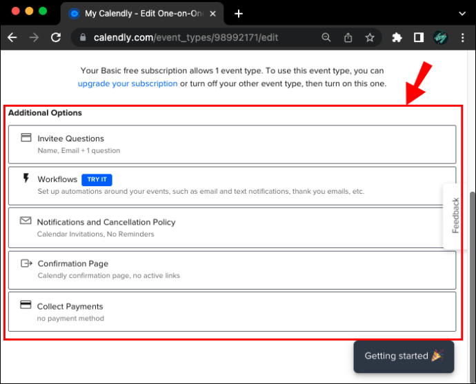This screenshot has width=476, height=384.
Task: Open the zoom magnifier in address bar
Action: [x=326, y=37]
